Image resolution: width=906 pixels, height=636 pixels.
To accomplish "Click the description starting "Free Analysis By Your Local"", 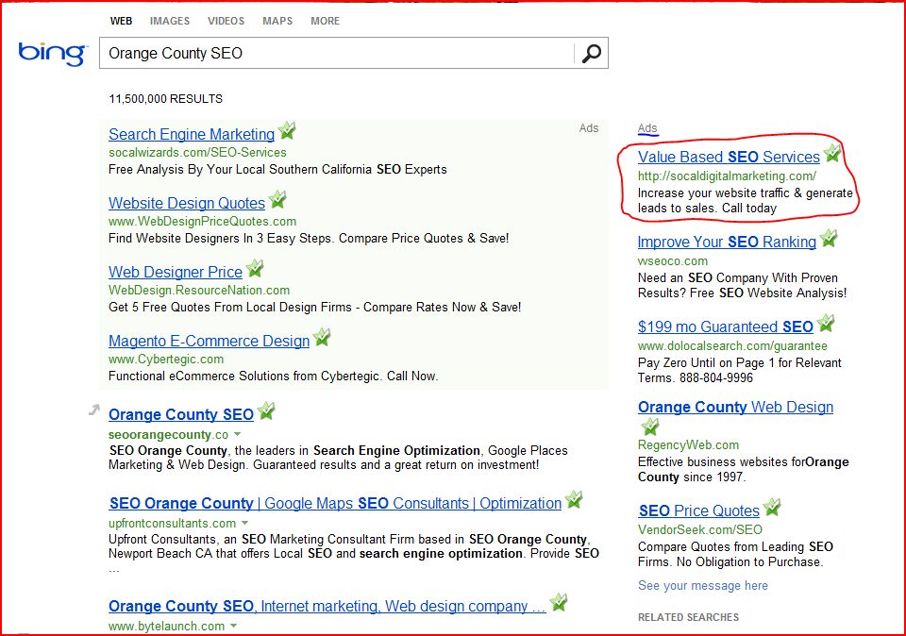I will click(277, 169).
